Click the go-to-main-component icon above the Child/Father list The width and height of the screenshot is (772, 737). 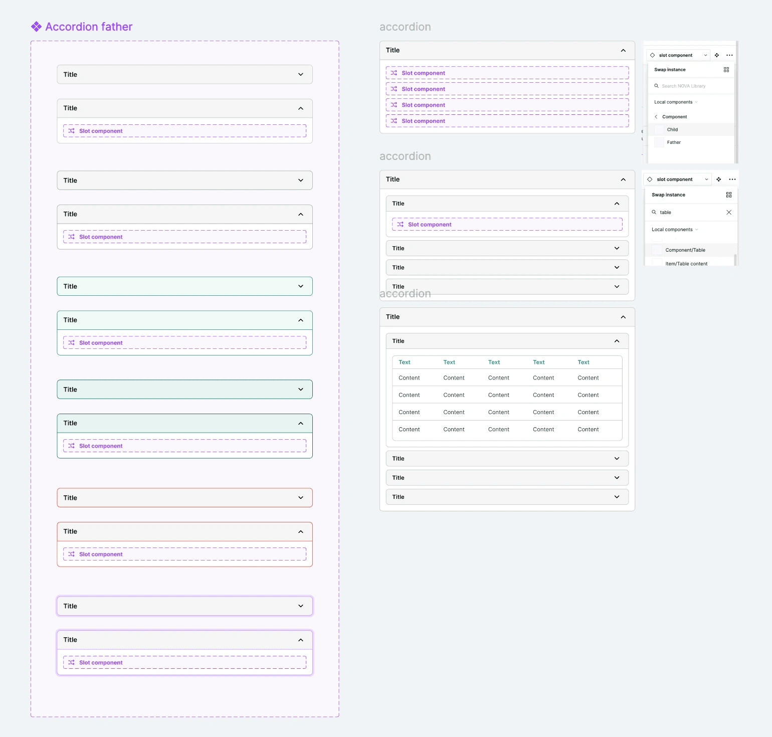717,55
